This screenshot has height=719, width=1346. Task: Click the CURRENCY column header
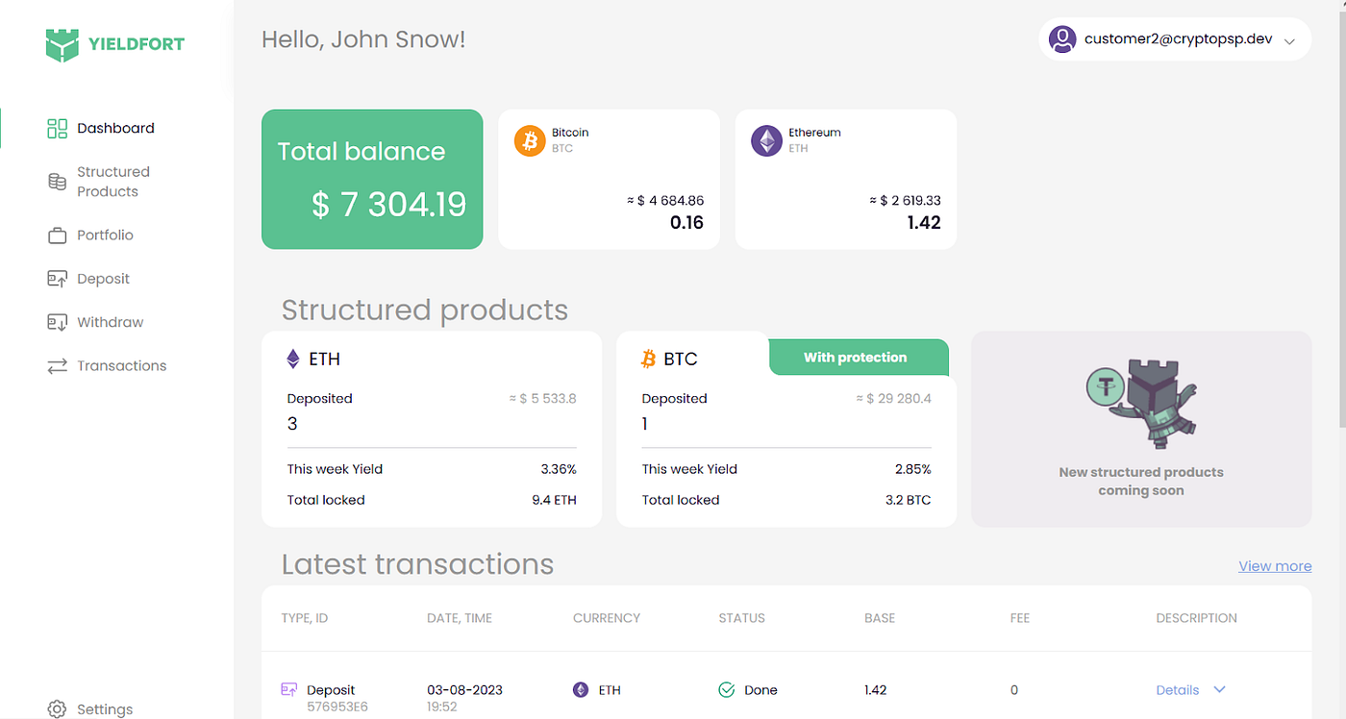pyautogui.click(x=607, y=618)
